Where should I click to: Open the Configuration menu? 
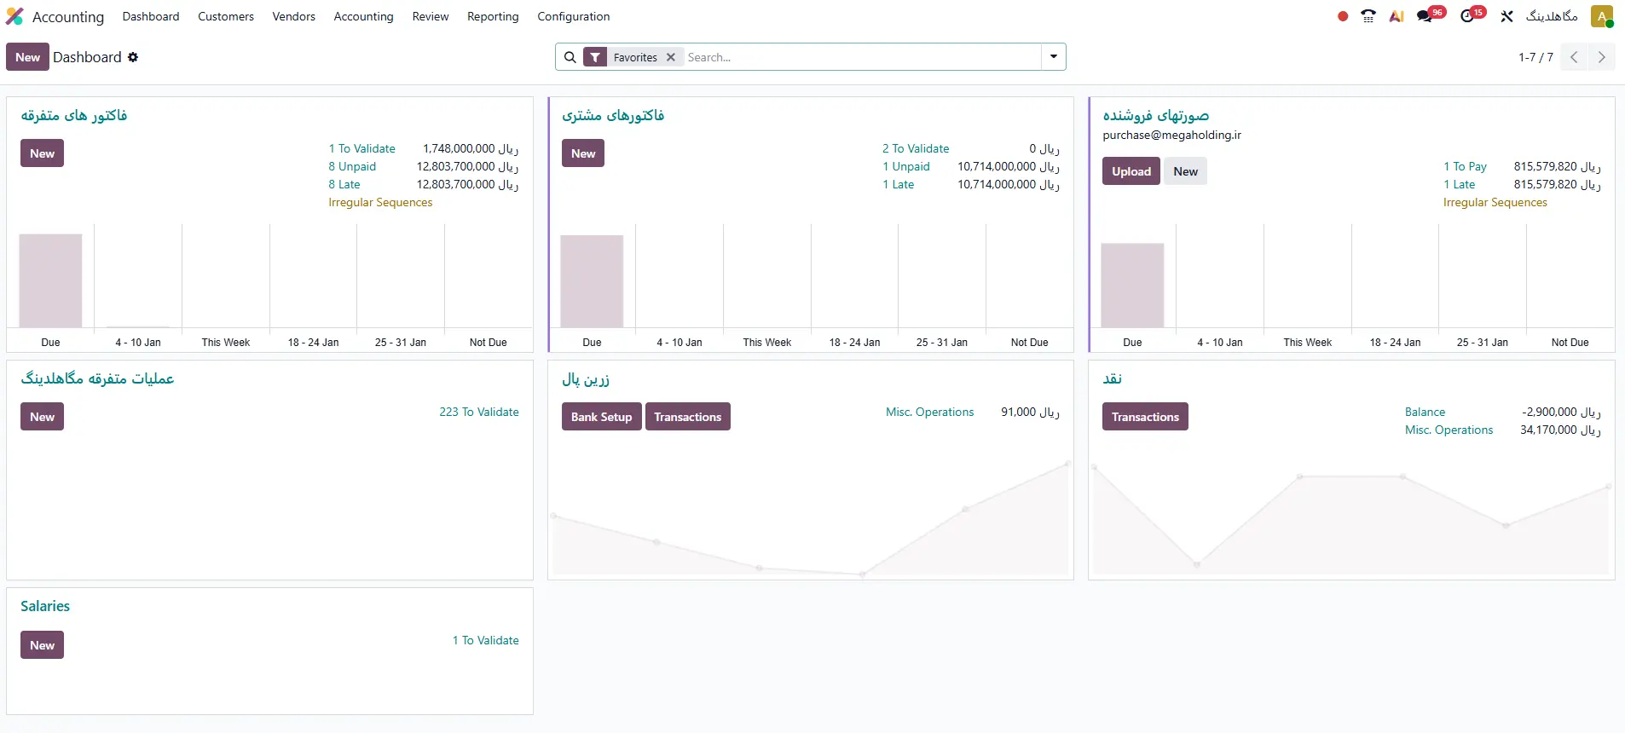coord(573,16)
